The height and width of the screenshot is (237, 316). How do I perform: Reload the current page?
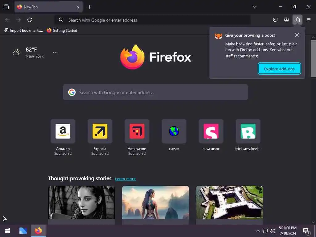(x=30, y=20)
